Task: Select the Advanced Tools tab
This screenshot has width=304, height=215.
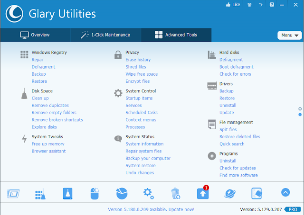Action: pos(176,35)
